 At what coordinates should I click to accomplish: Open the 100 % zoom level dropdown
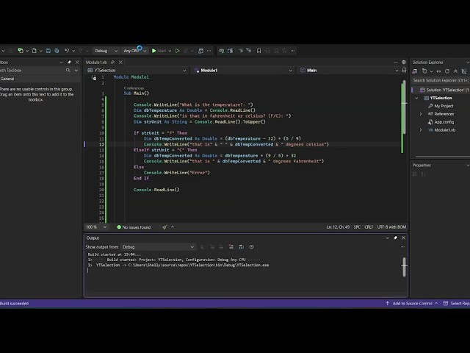[96, 227]
